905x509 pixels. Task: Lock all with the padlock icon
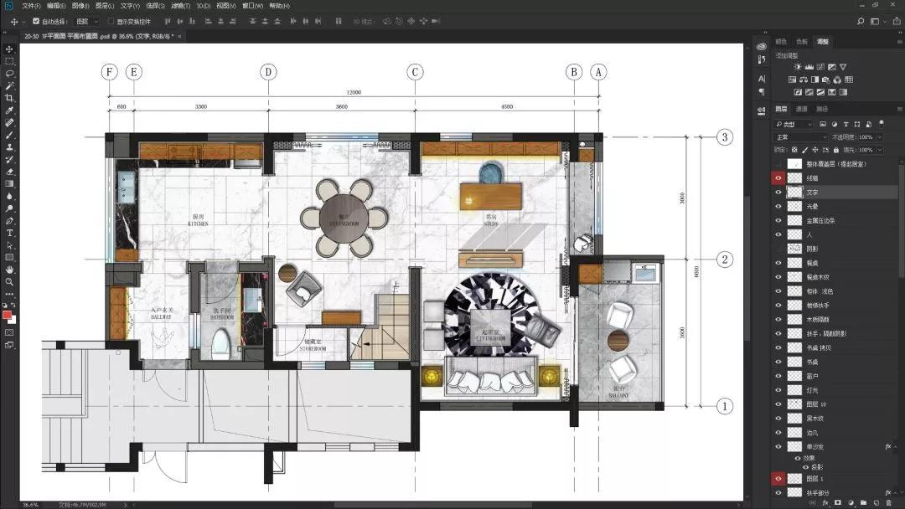[835, 150]
